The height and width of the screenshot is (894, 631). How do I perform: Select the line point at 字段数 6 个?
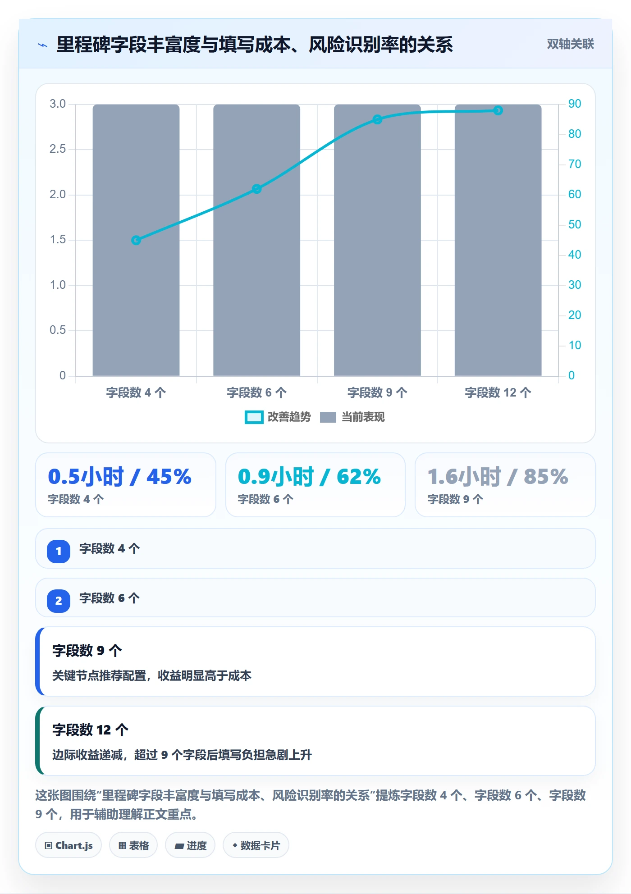256,189
